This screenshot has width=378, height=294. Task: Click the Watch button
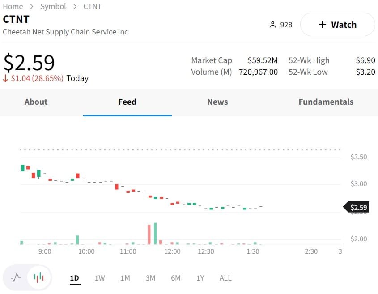337,25
